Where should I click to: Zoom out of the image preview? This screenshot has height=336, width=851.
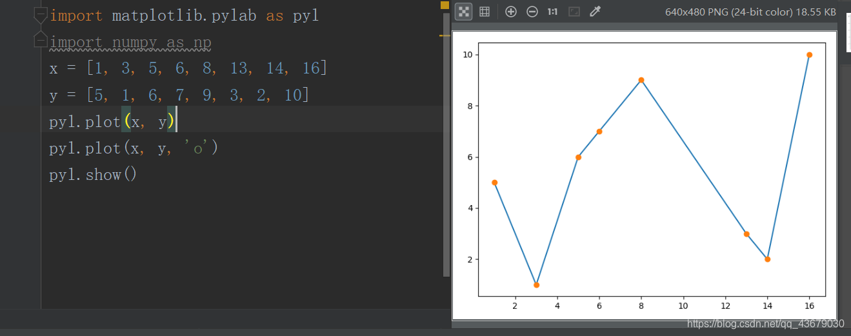coord(532,12)
